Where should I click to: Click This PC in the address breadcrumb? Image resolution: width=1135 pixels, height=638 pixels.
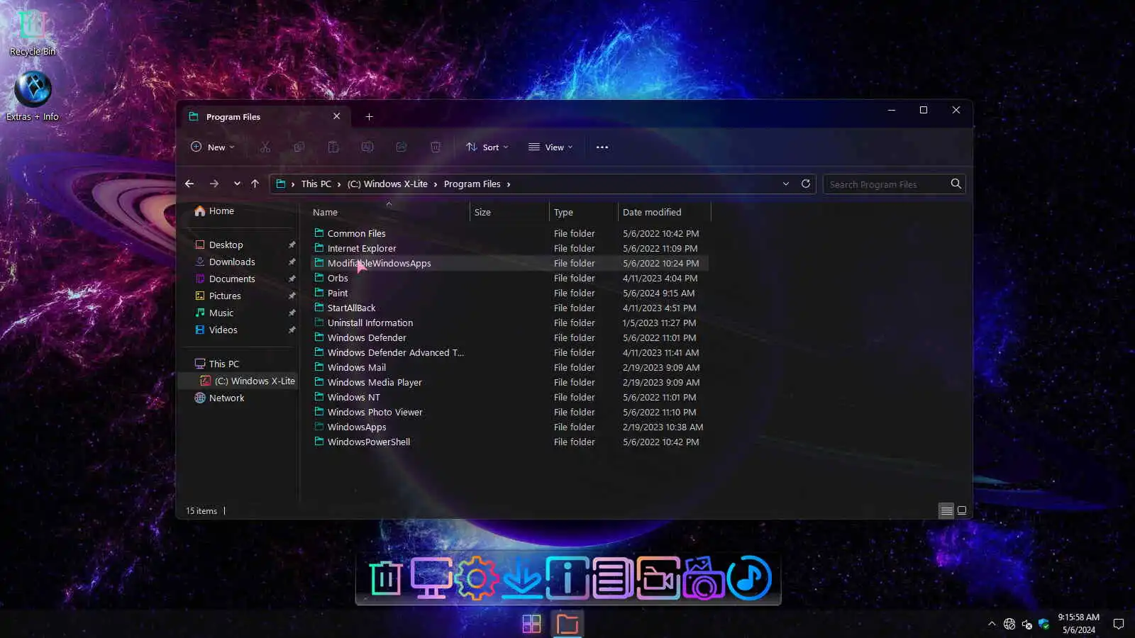pos(316,184)
